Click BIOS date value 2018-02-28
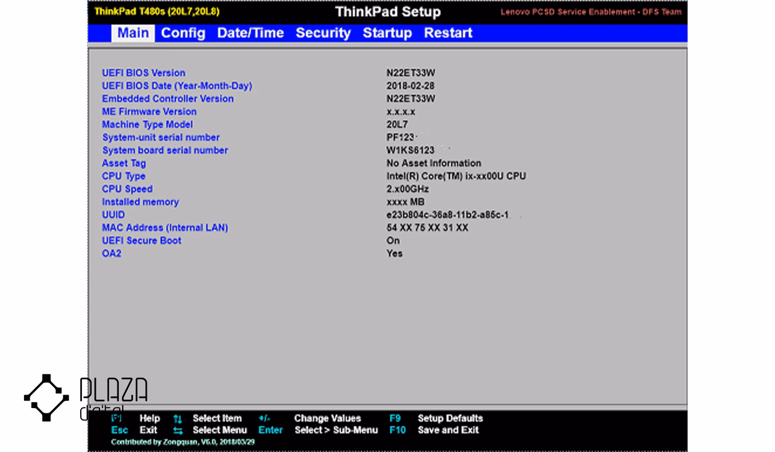775x452 pixels. tap(410, 86)
